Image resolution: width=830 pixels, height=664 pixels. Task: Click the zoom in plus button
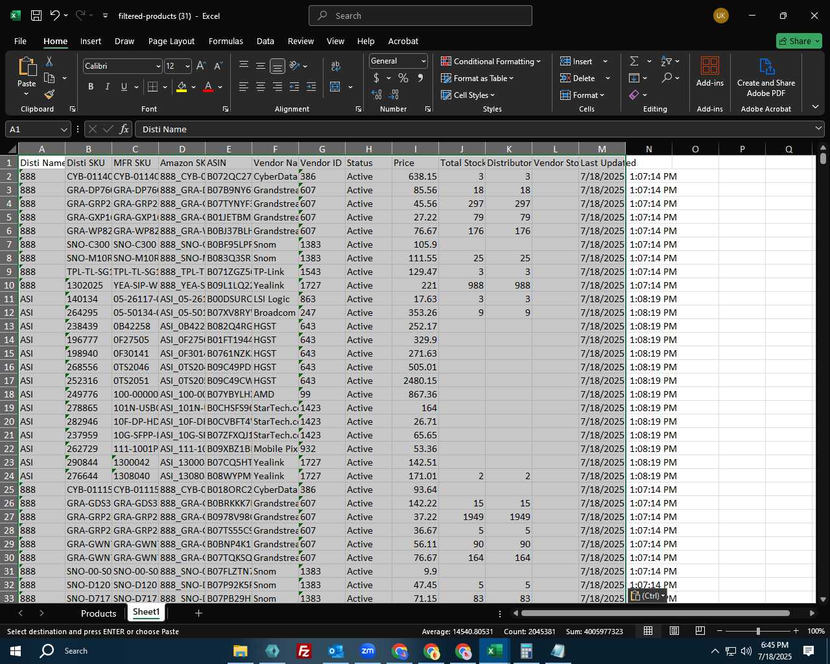point(796,631)
